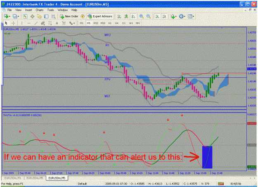Open a new chart window
Viewport: 258px width, 187px height.
6,16
